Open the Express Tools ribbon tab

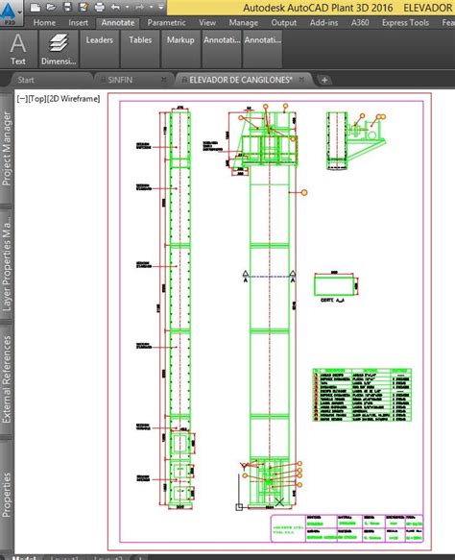pos(405,22)
